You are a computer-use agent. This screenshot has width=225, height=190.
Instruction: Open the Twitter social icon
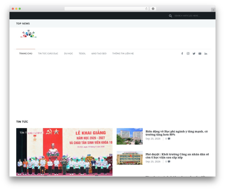tap(194, 53)
